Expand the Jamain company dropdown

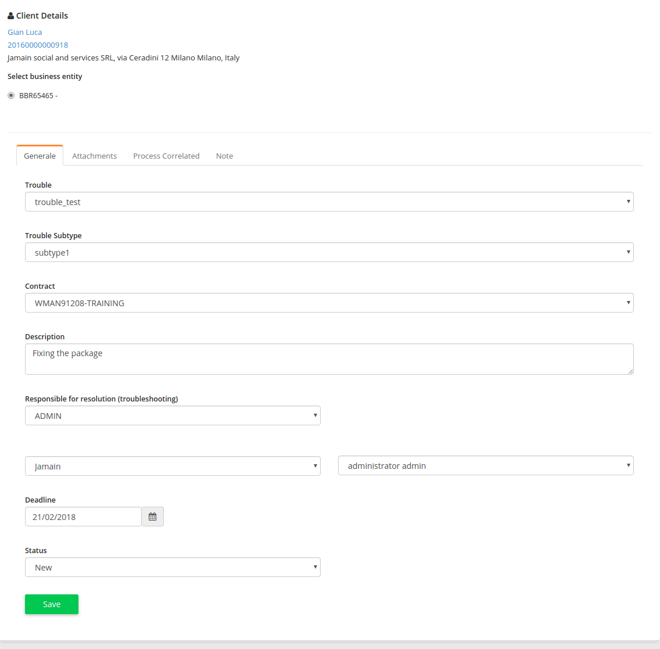pos(173,467)
